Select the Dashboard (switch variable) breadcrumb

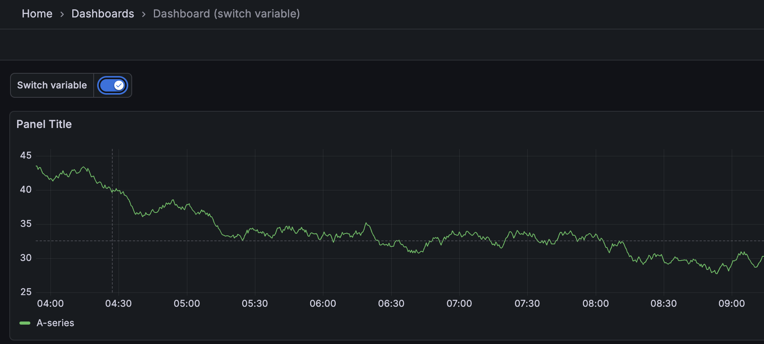226,14
